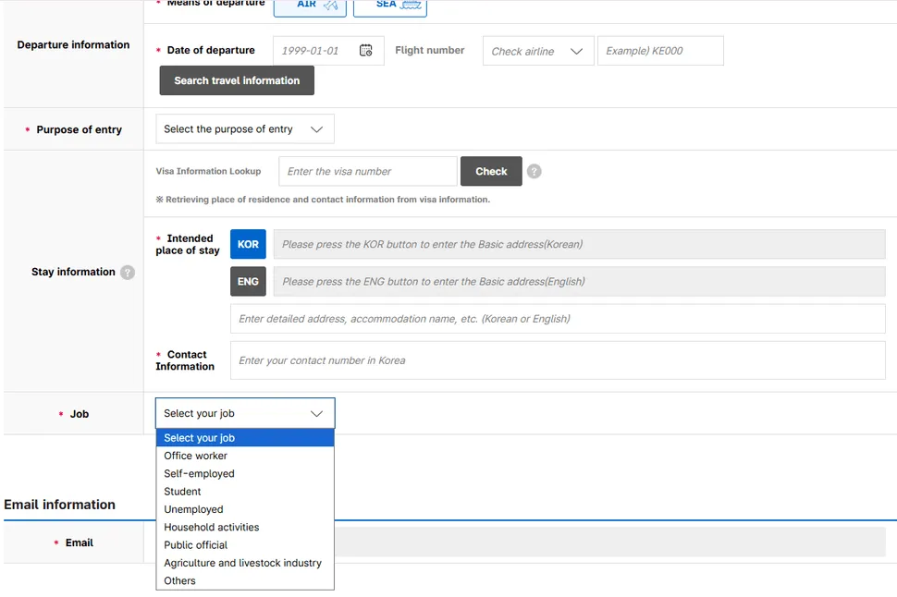
Task: Collapse the Select your job dropdown
Action: coord(245,413)
